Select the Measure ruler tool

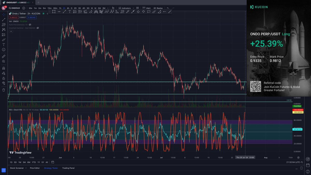[4, 56]
